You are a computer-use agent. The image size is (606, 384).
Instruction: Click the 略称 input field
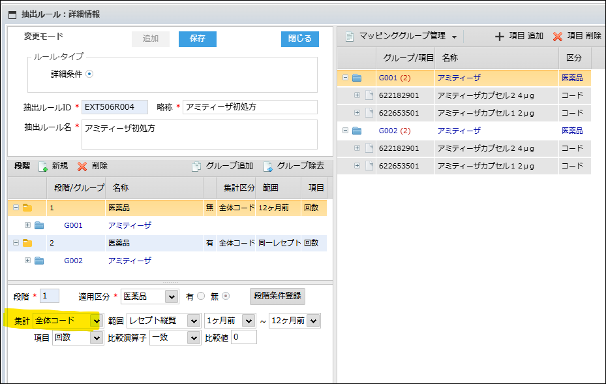250,107
